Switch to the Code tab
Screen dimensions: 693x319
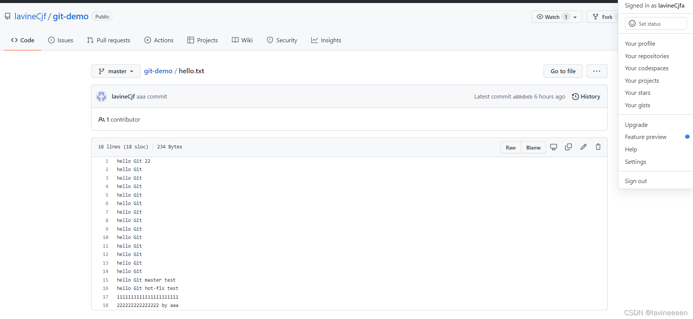[x=23, y=40]
